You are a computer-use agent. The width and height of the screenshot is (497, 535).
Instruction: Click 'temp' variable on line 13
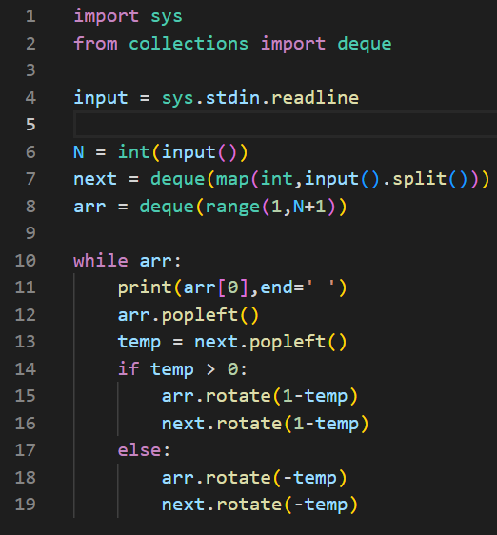pyautogui.click(x=139, y=342)
